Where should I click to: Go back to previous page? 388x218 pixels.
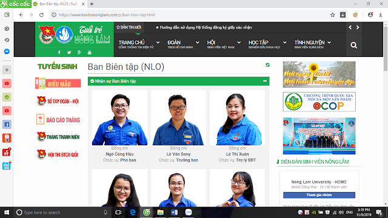tap(21, 15)
